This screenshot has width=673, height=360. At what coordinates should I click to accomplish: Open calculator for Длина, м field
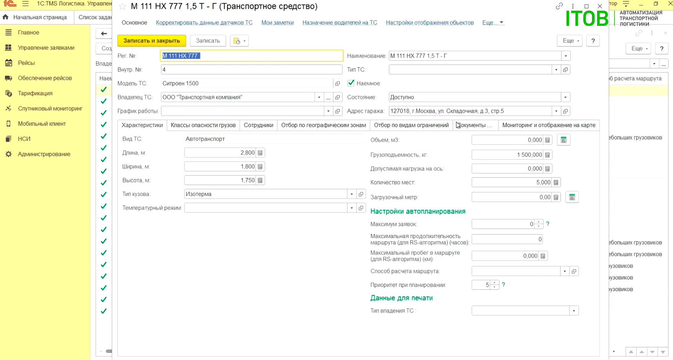[x=260, y=153]
